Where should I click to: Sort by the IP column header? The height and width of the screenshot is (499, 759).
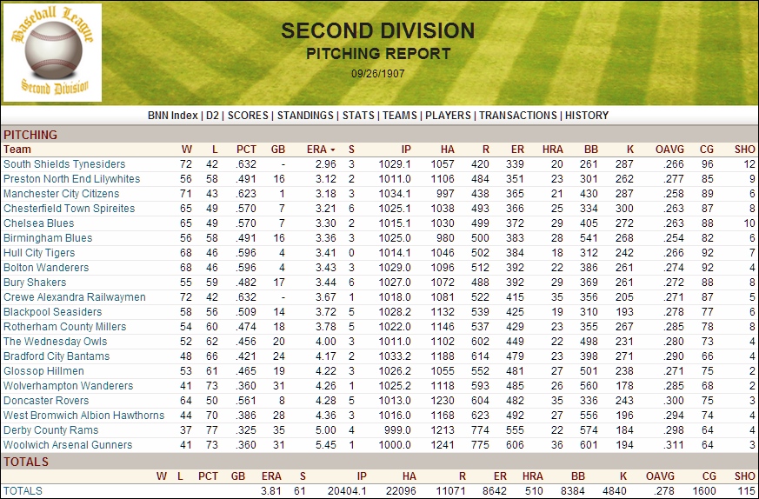pyautogui.click(x=405, y=150)
